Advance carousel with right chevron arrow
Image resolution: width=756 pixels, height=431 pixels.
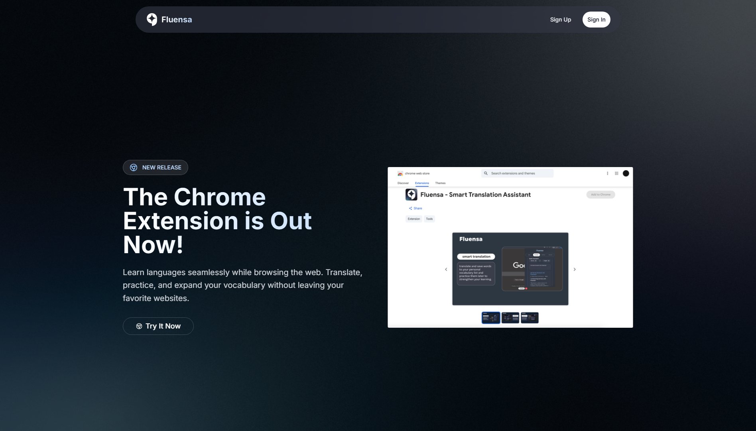[x=575, y=270]
